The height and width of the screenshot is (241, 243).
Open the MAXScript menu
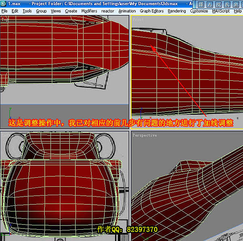221,11
